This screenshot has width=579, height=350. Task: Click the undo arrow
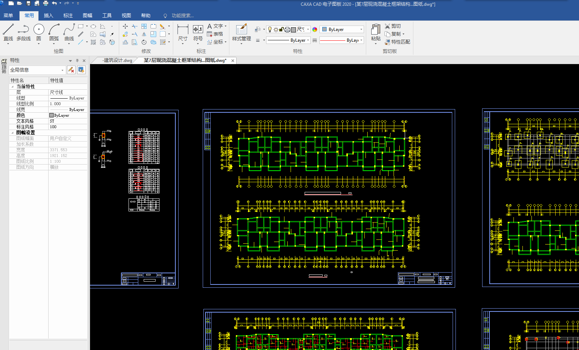(x=54, y=3)
